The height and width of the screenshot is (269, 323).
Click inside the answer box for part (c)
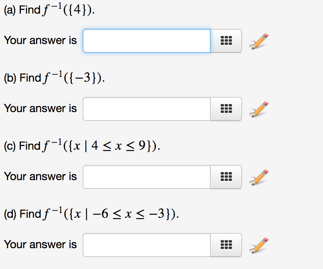pos(146,177)
